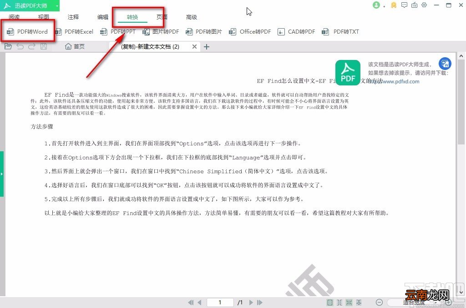Open the 页面 tab
The image size is (466, 308).
click(x=162, y=17)
